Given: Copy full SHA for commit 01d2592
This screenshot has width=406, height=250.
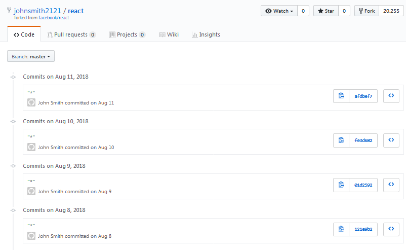Looking at the screenshot, I should [341, 185].
